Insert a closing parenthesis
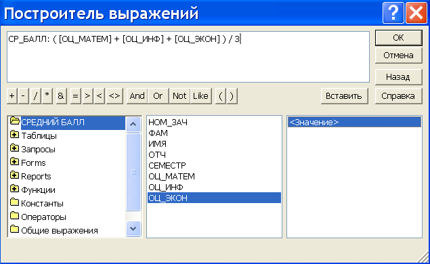The height and width of the screenshot is (264, 430). (232, 96)
